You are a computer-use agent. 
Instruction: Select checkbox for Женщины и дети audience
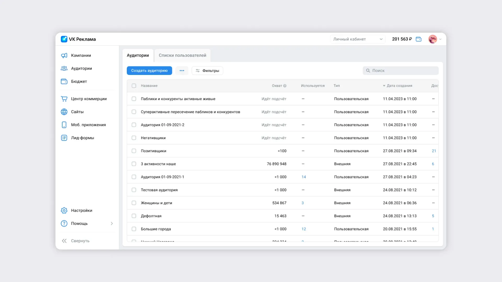[134, 203]
